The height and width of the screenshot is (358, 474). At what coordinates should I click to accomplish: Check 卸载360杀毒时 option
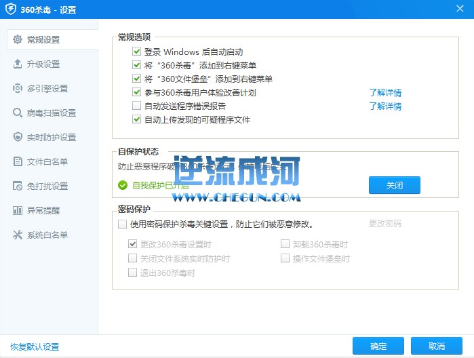285,243
